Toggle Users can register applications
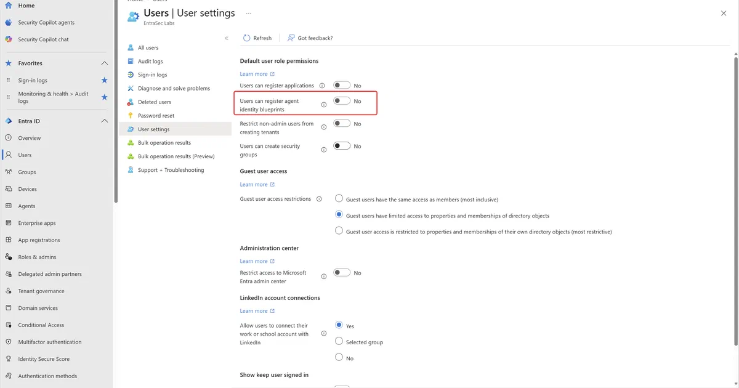This screenshot has width=739, height=388. coord(342,86)
